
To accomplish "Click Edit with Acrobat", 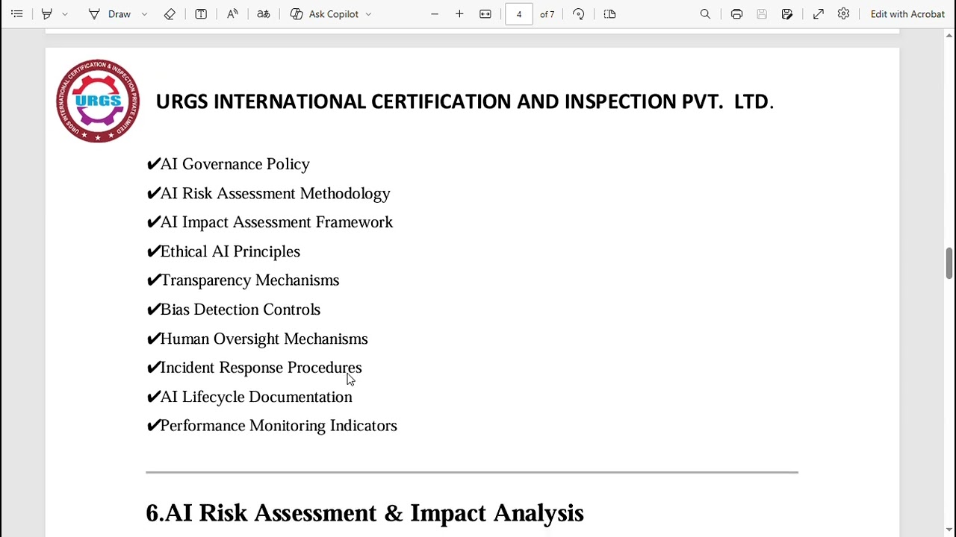I will coord(907,14).
